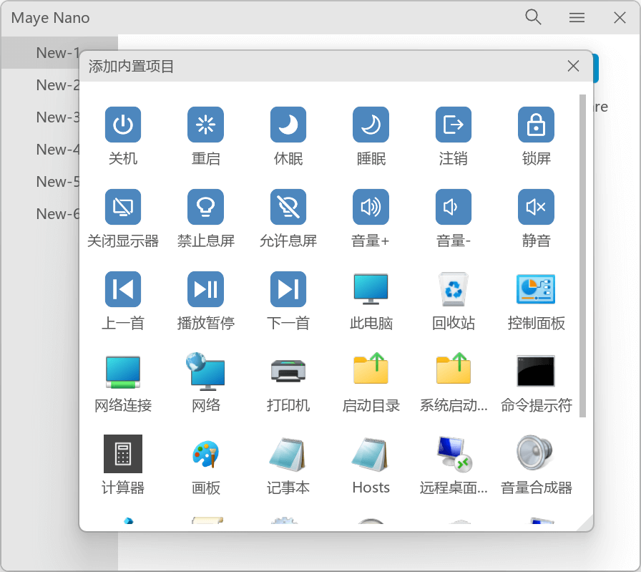Pick the 锁屏 lock screen icon
This screenshot has width=641, height=572.
tap(536, 125)
